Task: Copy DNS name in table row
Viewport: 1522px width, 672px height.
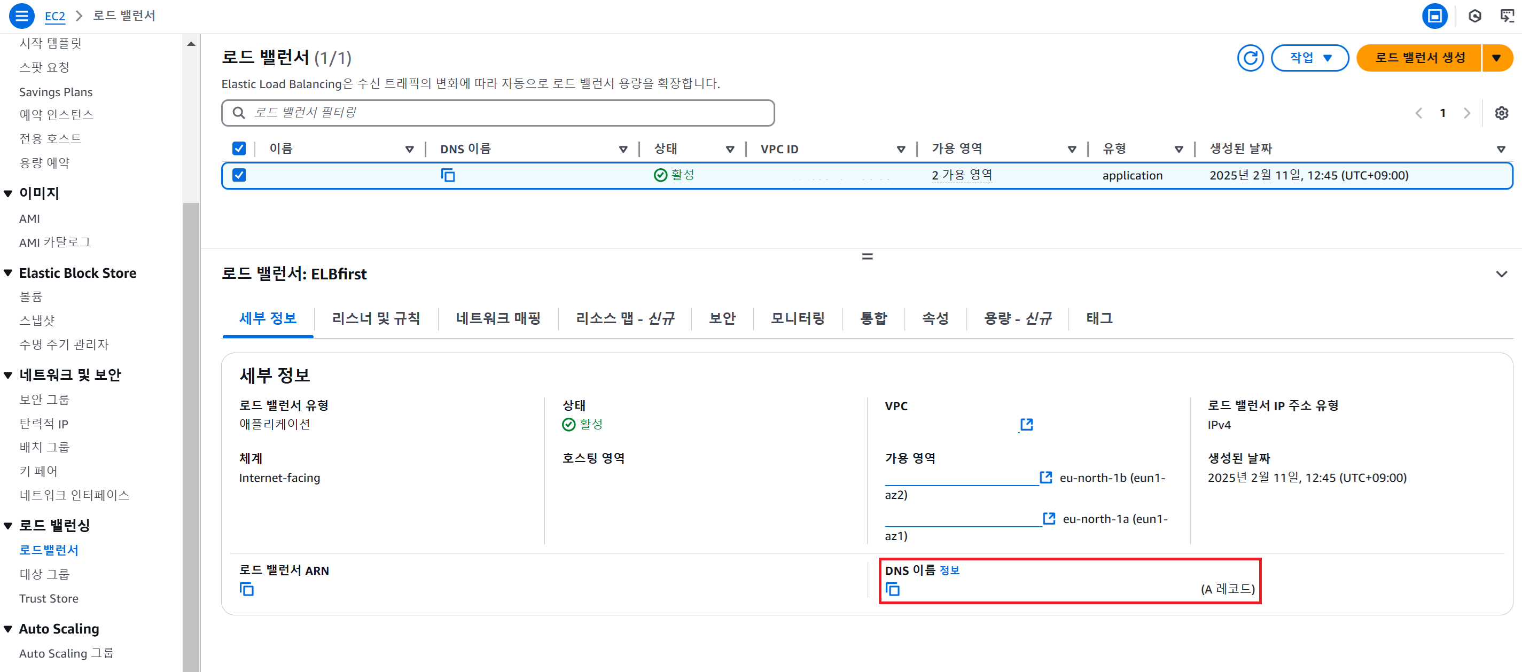Action: point(448,176)
